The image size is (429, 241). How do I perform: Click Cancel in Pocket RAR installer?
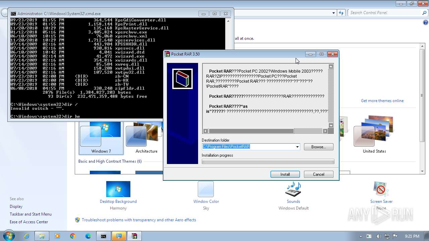click(318, 174)
